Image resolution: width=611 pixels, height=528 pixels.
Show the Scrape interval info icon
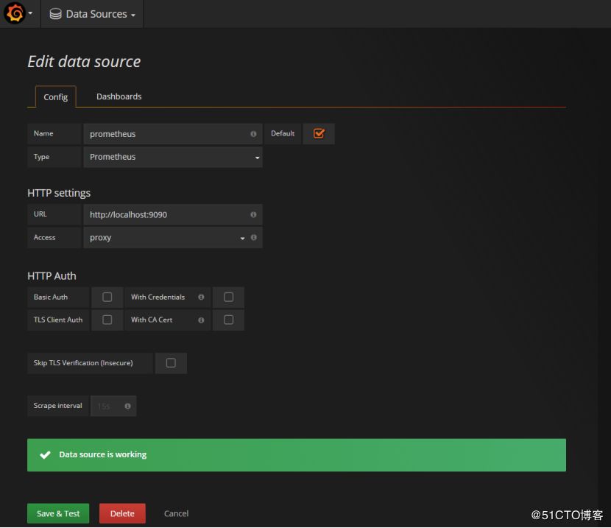coord(127,406)
